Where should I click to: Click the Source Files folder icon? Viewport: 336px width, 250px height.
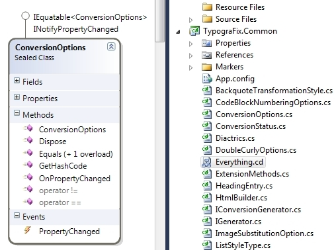pyautogui.click(x=207, y=19)
